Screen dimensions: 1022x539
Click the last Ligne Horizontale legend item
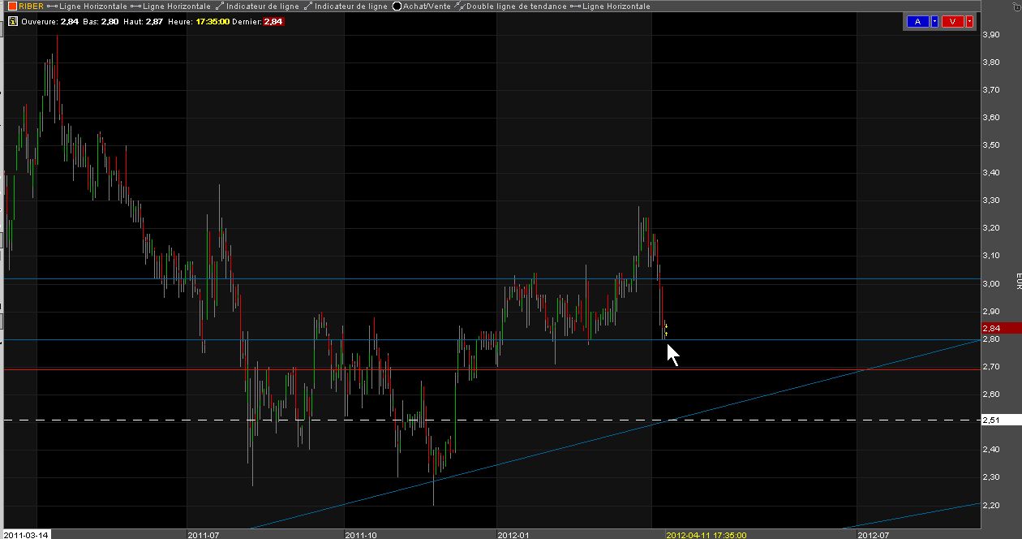pyautogui.click(x=610, y=6)
